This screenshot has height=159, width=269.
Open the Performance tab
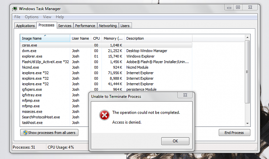85,26
